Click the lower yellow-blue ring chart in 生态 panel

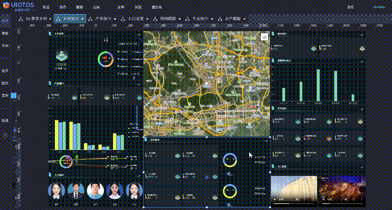(x=230, y=191)
